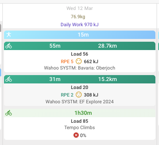Click the red X compliance icon

coord(76,135)
